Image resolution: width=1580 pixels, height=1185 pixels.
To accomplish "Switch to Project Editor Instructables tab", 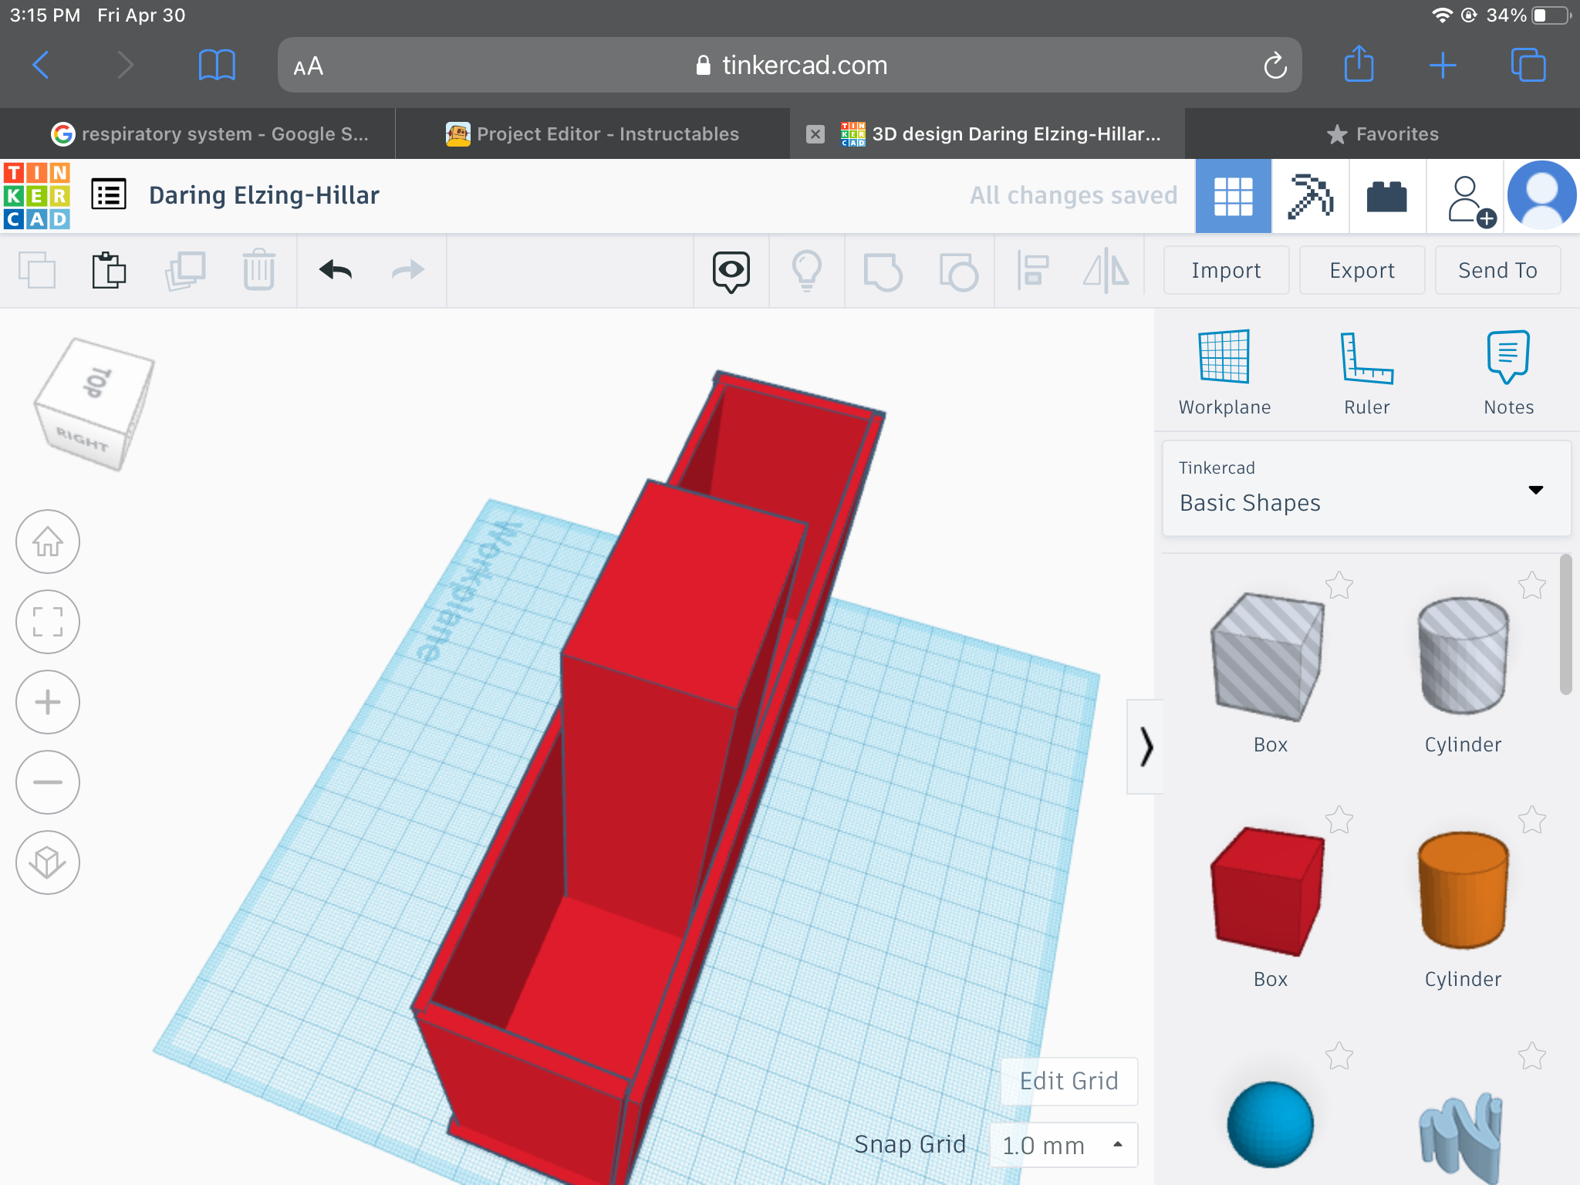I will click(592, 133).
